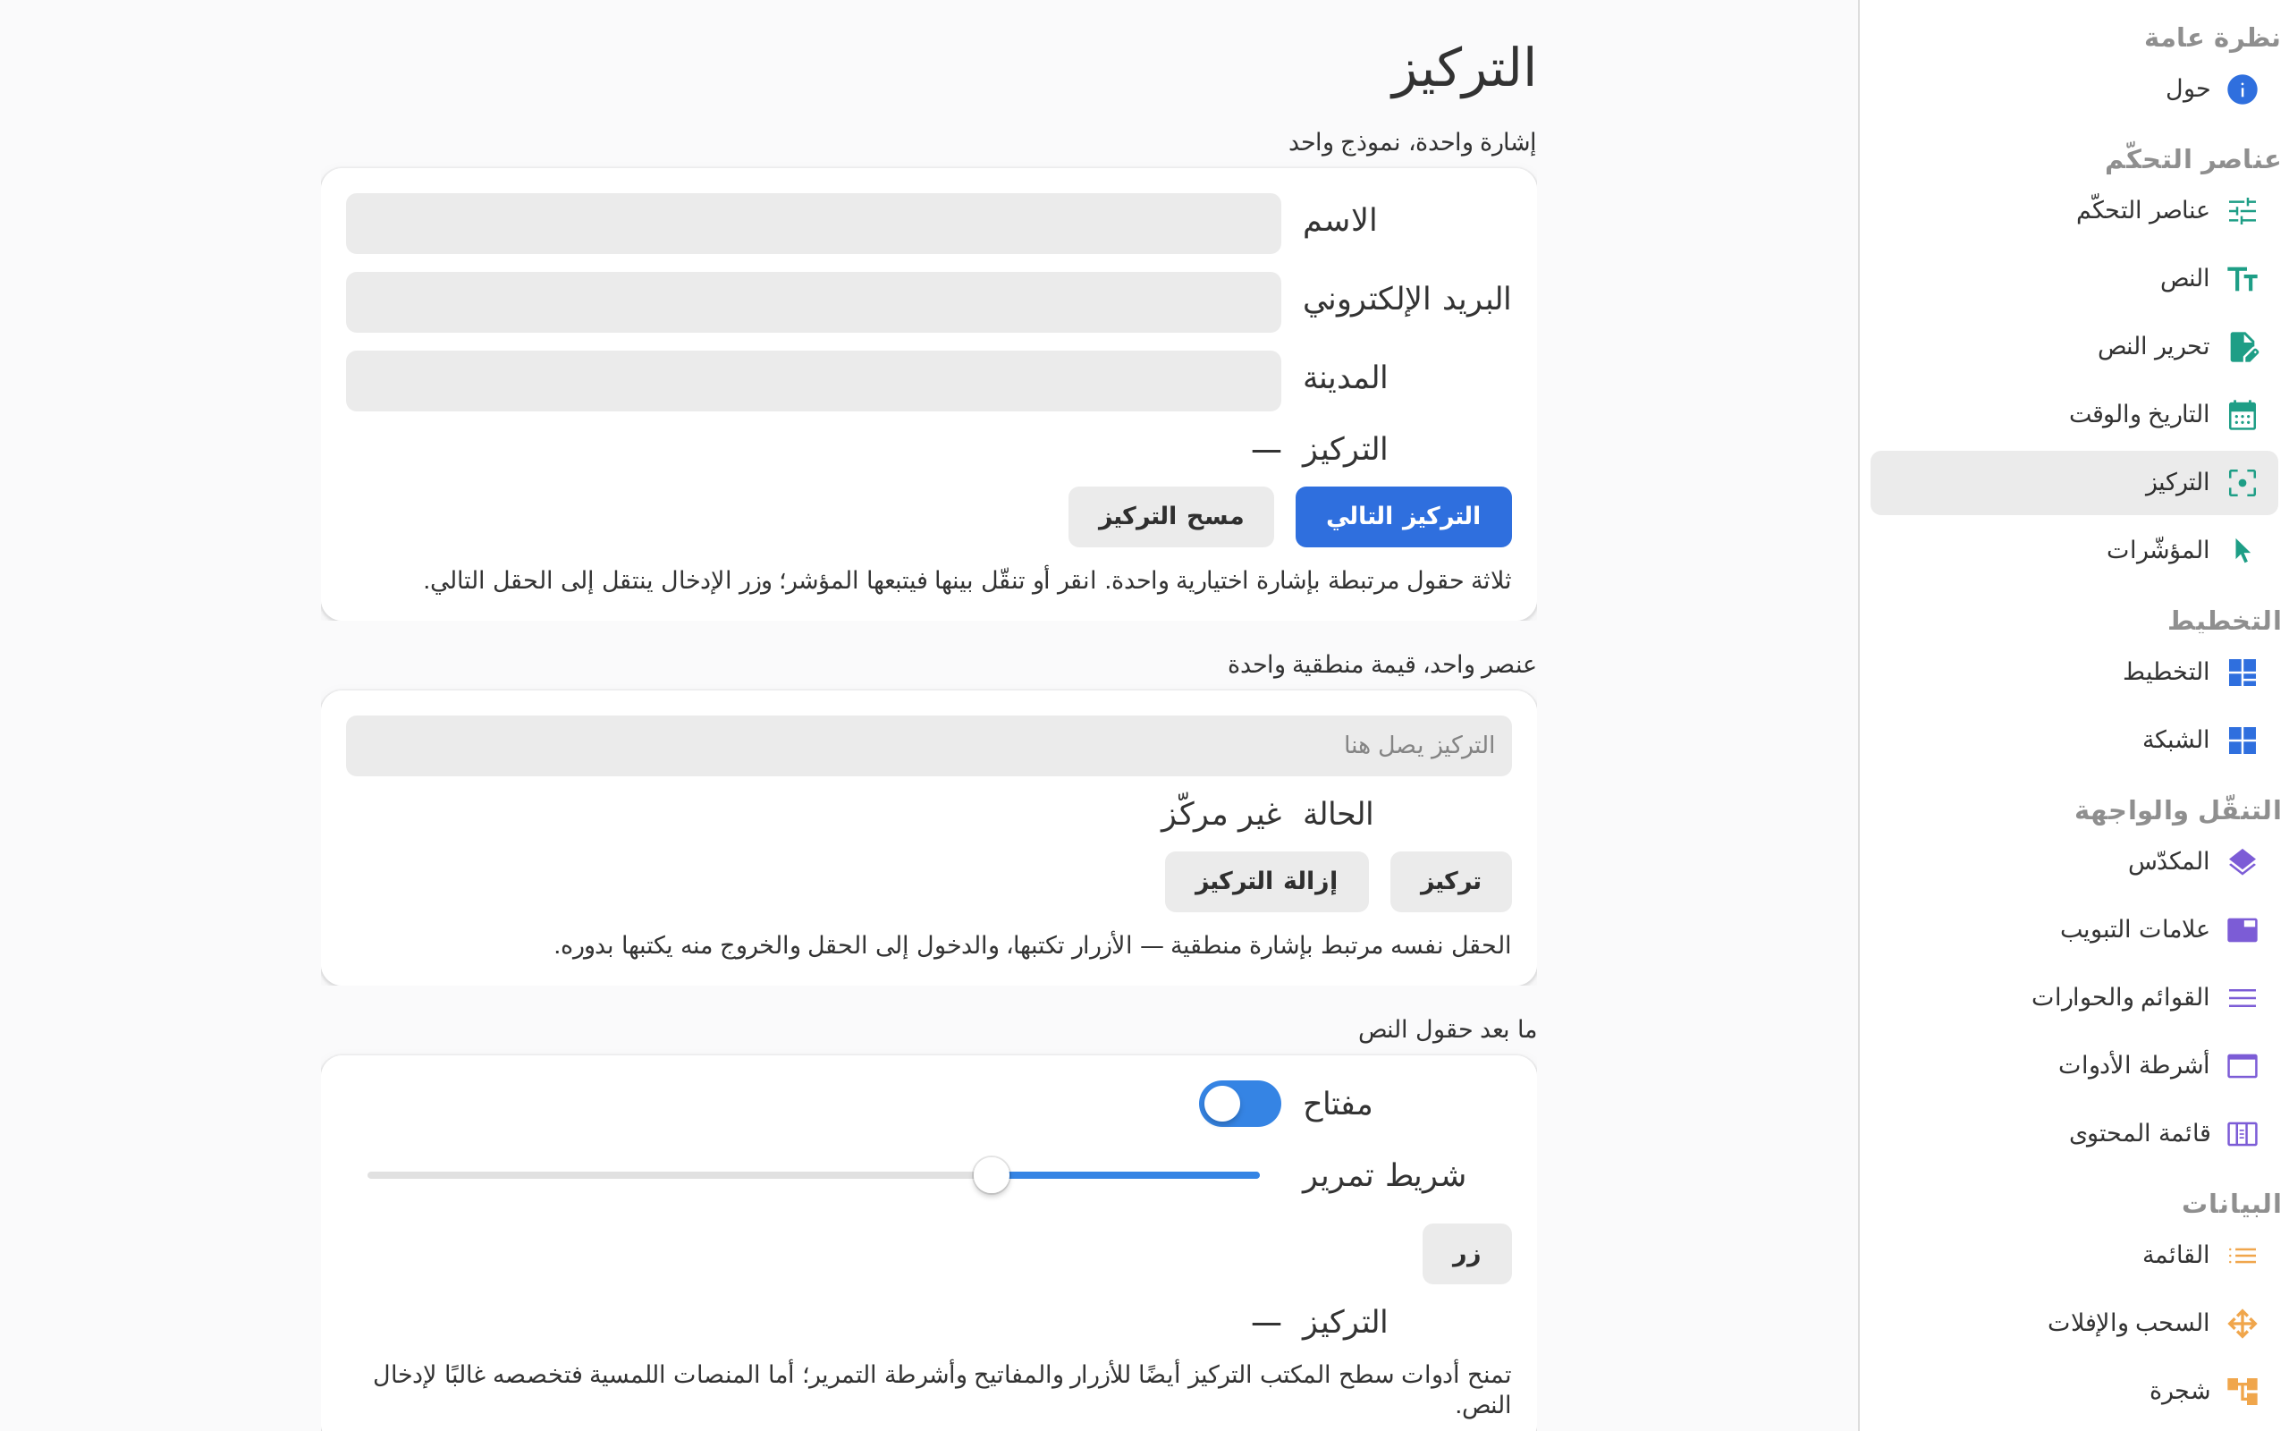The image size is (2289, 1431).
Task: Click the التركيز يصل هنا field
Action: click(928, 746)
